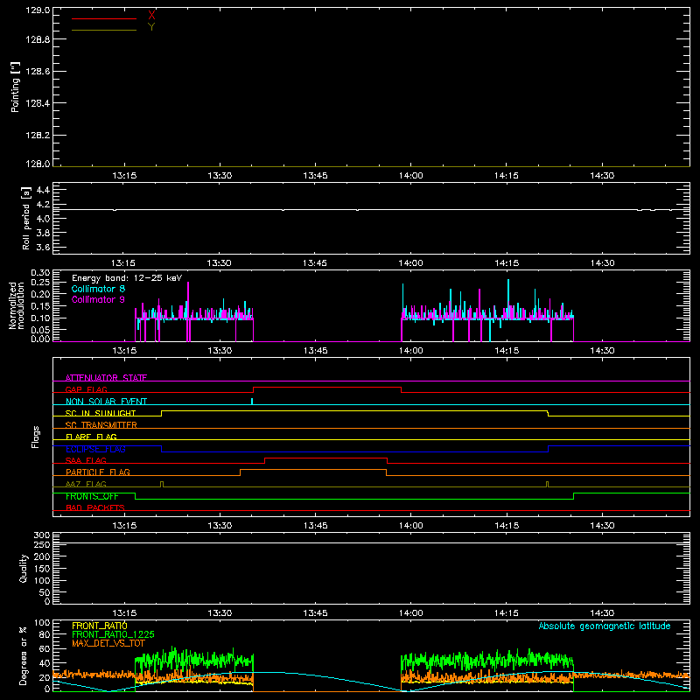Click the second AAZ_FLAG pulse marker

click(x=548, y=485)
